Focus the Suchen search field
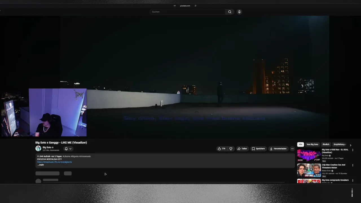 click(188, 12)
